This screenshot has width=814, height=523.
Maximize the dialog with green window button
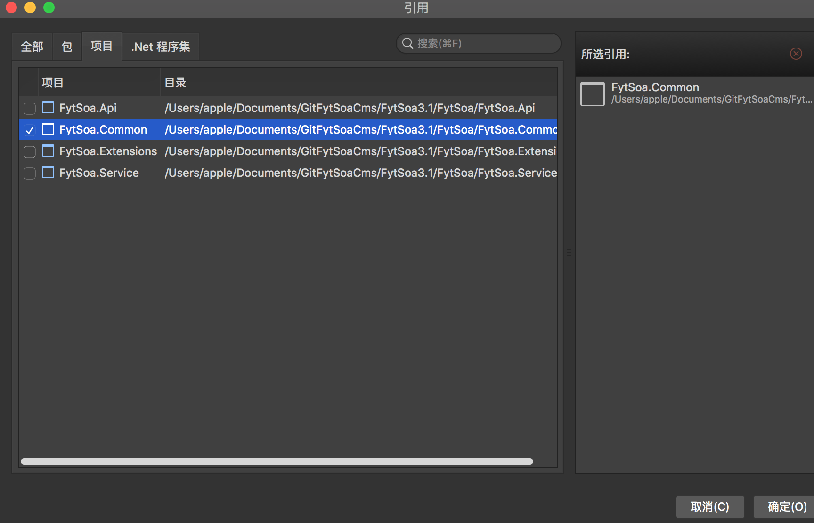pyautogui.click(x=49, y=8)
